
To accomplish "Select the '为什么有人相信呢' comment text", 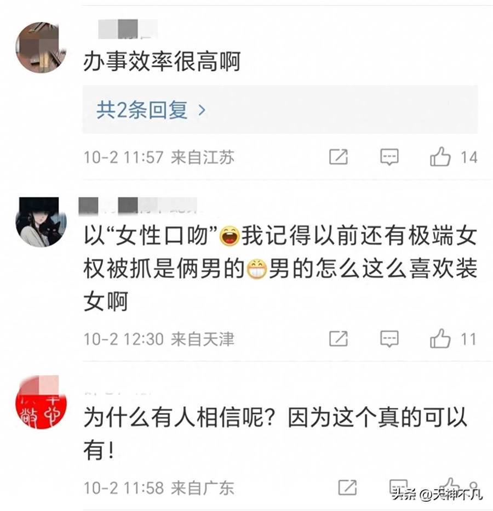I will (276, 433).
